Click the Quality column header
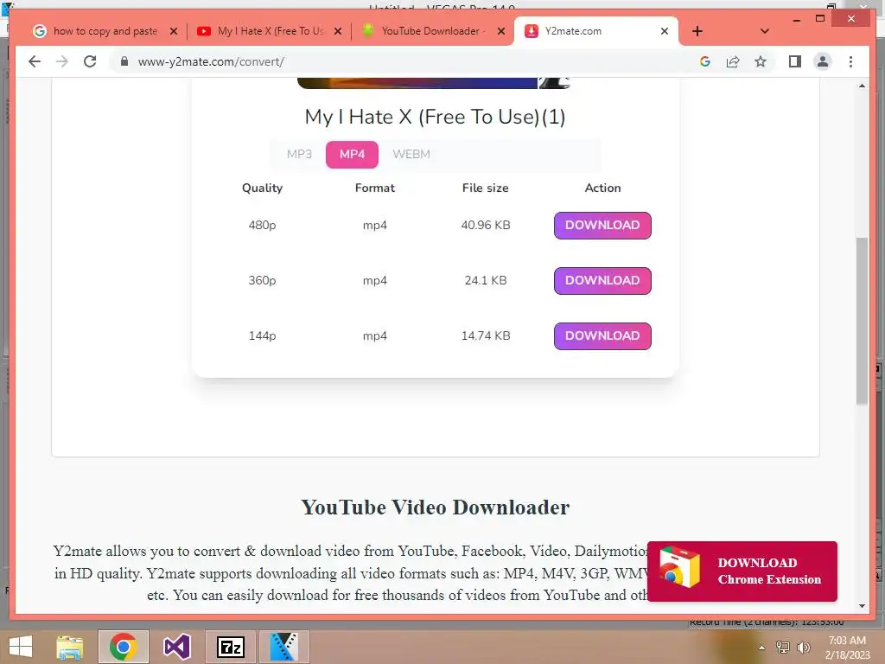The width and height of the screenshot is (885, 664). tap(262, 188)
